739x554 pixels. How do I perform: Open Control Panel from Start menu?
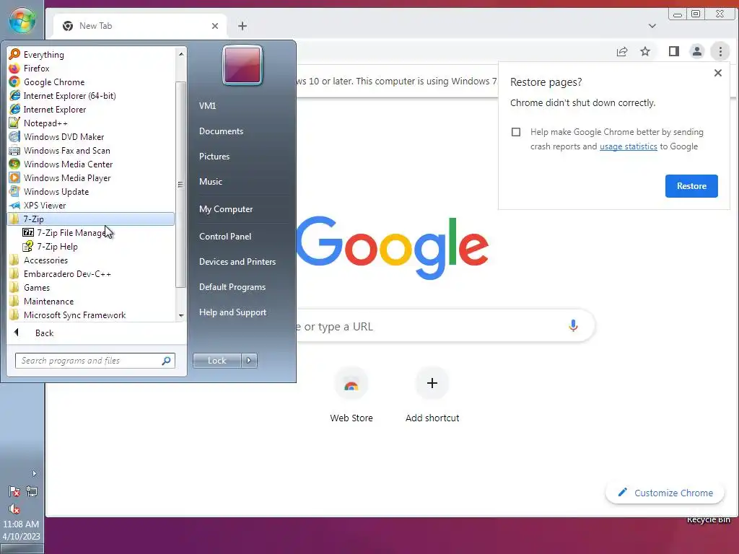tap(225, 237)
